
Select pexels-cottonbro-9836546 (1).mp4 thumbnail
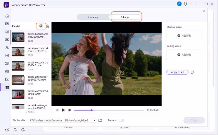click(x=18, y=52)
